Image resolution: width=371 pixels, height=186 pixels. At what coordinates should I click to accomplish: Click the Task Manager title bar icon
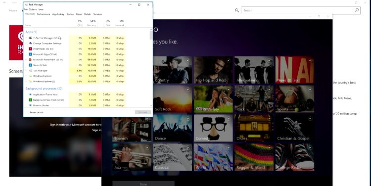point(26,4)
